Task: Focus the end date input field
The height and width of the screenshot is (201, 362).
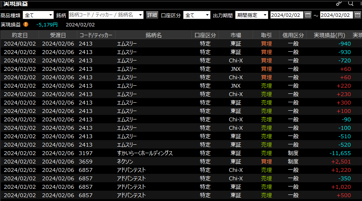Action: coord(336,15)
